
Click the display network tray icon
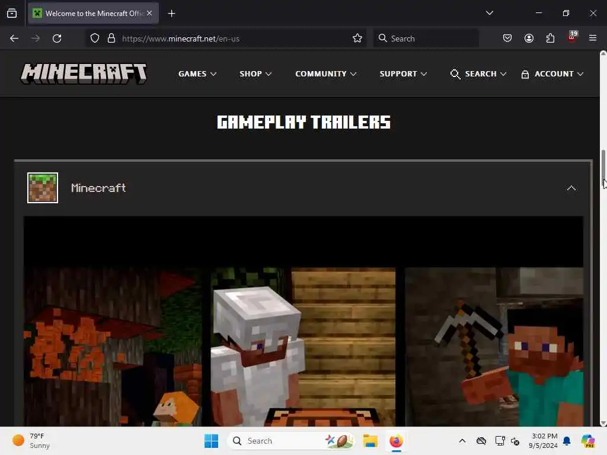[x=500, y=441]
